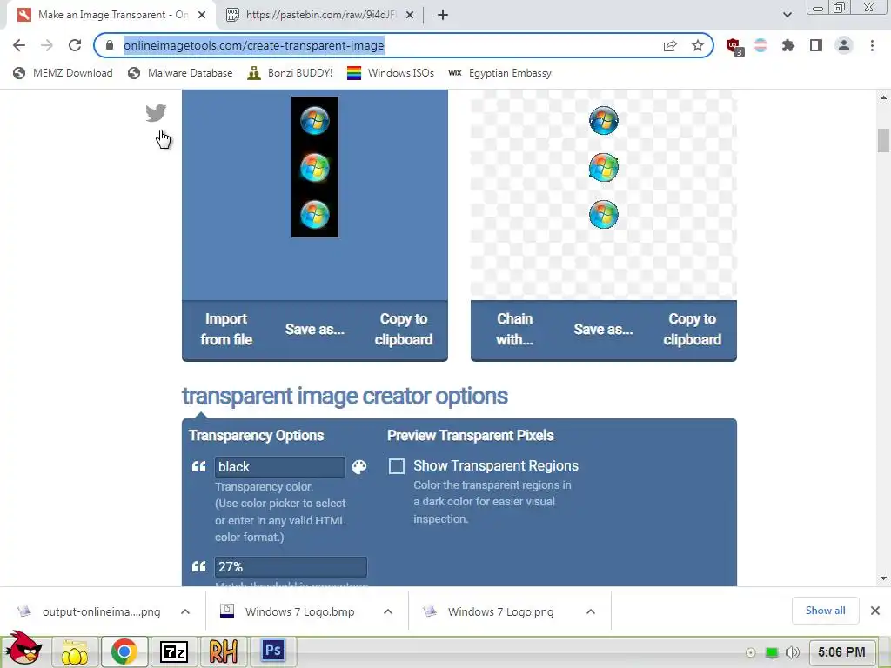Image resolution: width=891 pixels, height=668 pixels.
Task: Close the downloads bar
Action: [875, 611]
